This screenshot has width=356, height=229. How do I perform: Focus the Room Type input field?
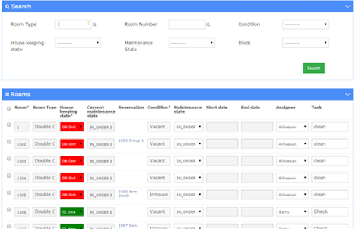point(73,24)
